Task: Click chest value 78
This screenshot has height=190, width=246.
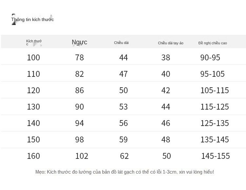Action: [x=80, y=58]
